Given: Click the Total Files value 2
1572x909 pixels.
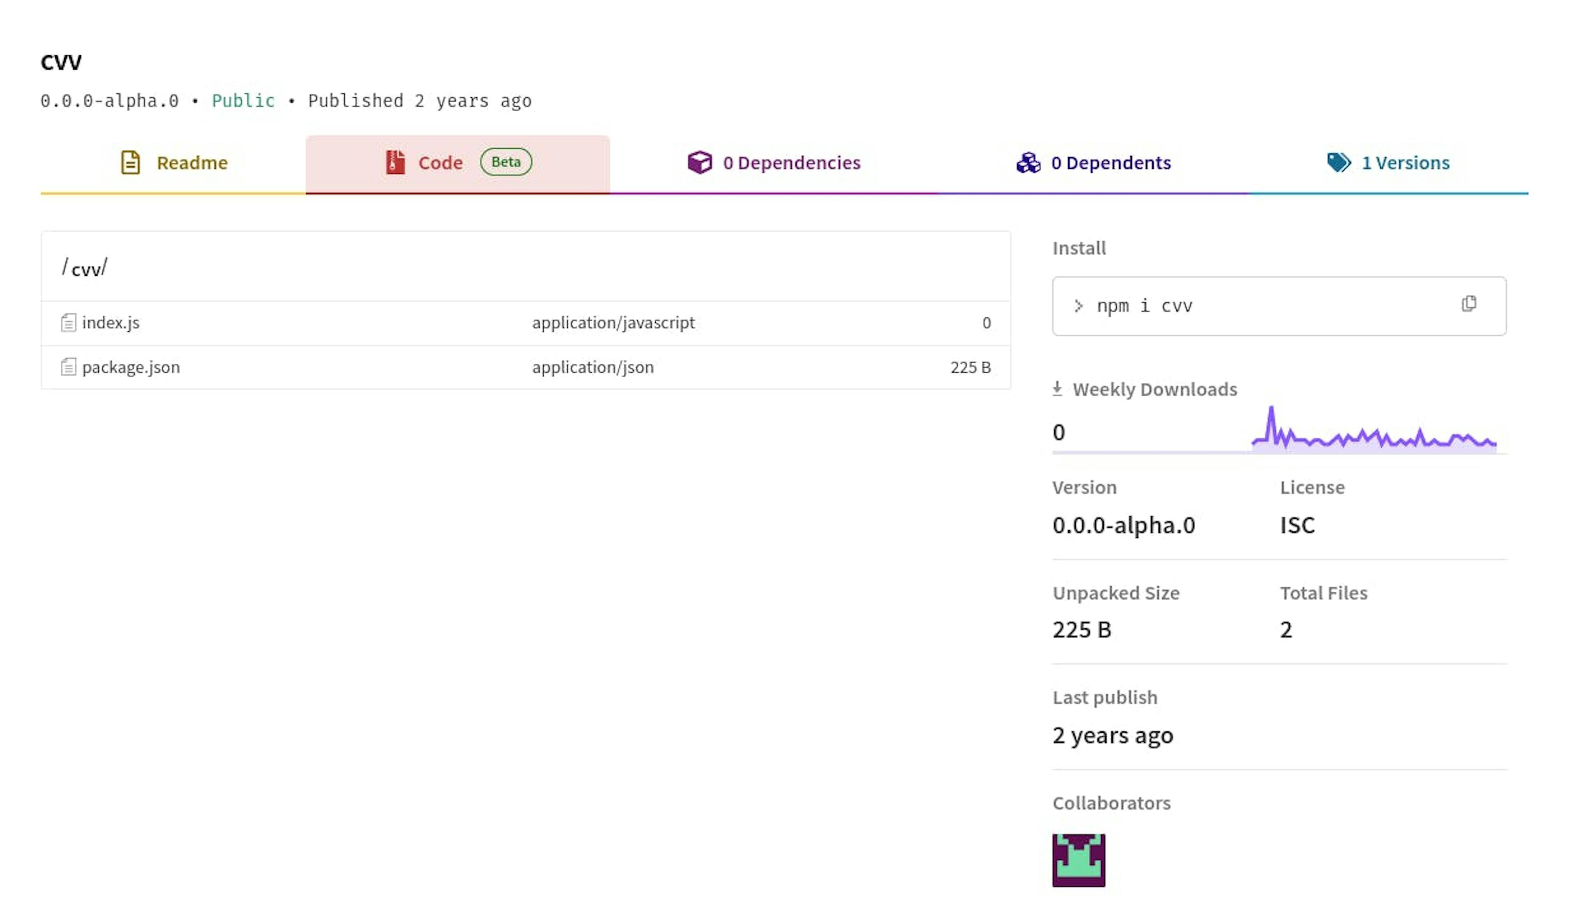Looking at the screenshot, I should point(1286,630).
